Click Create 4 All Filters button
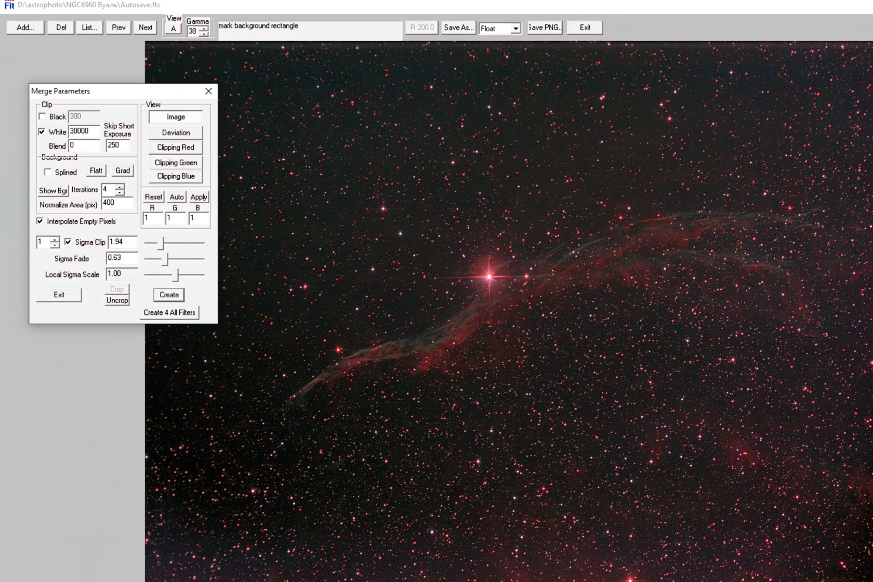 (x=169, y=312)
